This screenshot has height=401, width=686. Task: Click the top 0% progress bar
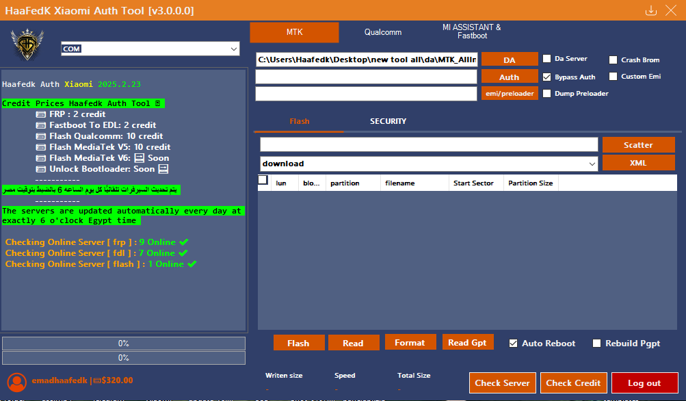pos(124,344)
